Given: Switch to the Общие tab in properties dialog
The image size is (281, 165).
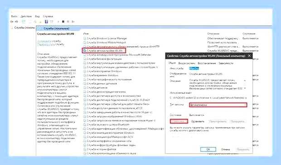Looking at the screenshot, I should click(x=172, y=63).
